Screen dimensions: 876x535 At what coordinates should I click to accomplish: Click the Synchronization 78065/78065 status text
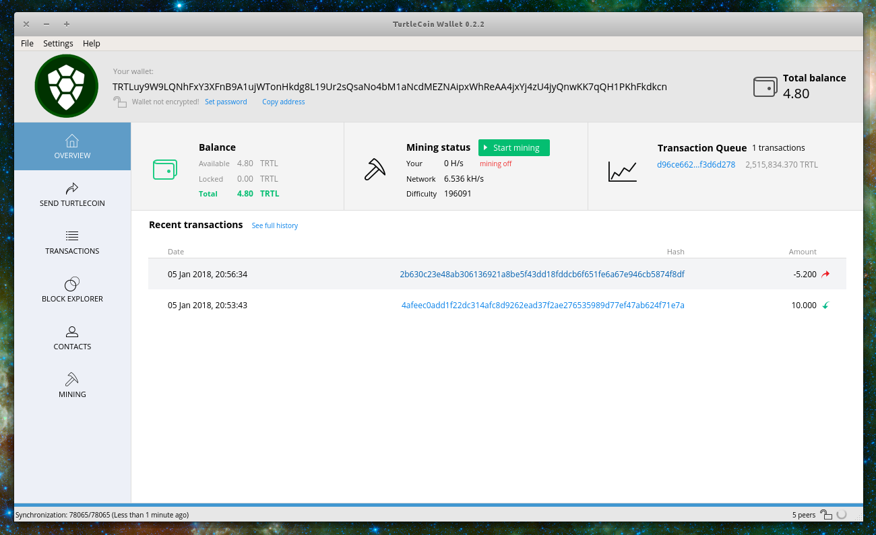(102, 515)
